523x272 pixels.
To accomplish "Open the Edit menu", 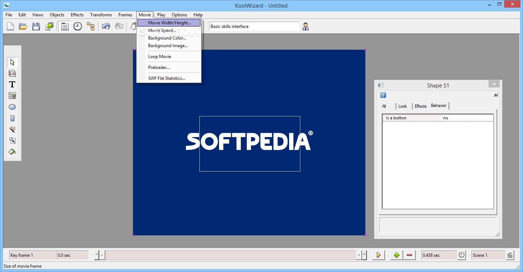I will (22, 15).
